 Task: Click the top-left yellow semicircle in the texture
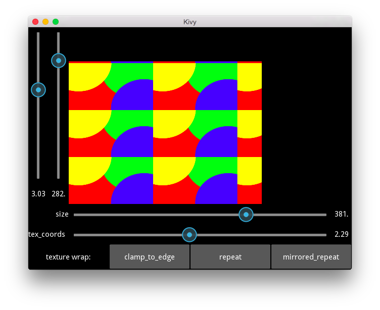coord(89,75)
